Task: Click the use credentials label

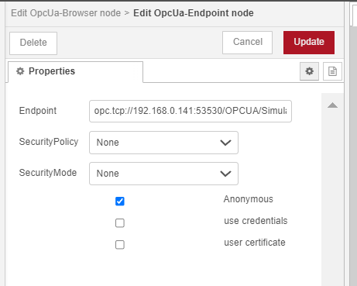Action: click(256, 221)
